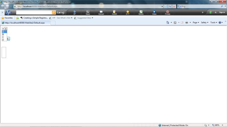Open search provider options dropdown
Screen dimensions: 227x127
[225, 6]
